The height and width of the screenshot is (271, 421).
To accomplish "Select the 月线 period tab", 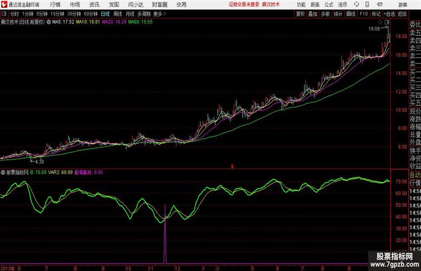I will pyautogui.click(x=130, y=14).
